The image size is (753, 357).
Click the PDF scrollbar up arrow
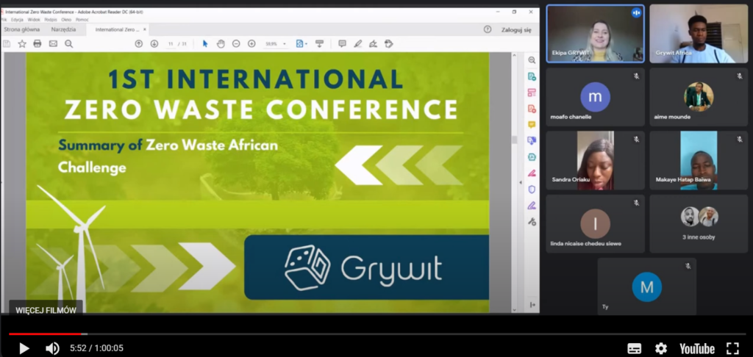coord(514,55)
